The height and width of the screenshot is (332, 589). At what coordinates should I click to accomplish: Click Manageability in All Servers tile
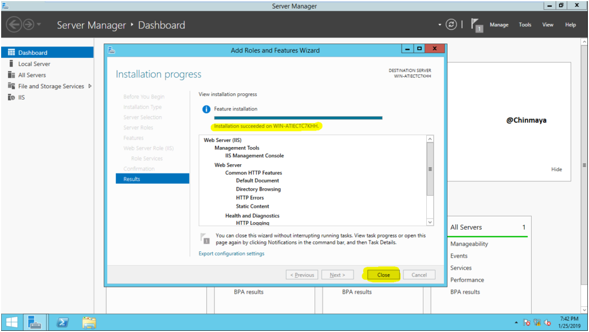[469, 244]
